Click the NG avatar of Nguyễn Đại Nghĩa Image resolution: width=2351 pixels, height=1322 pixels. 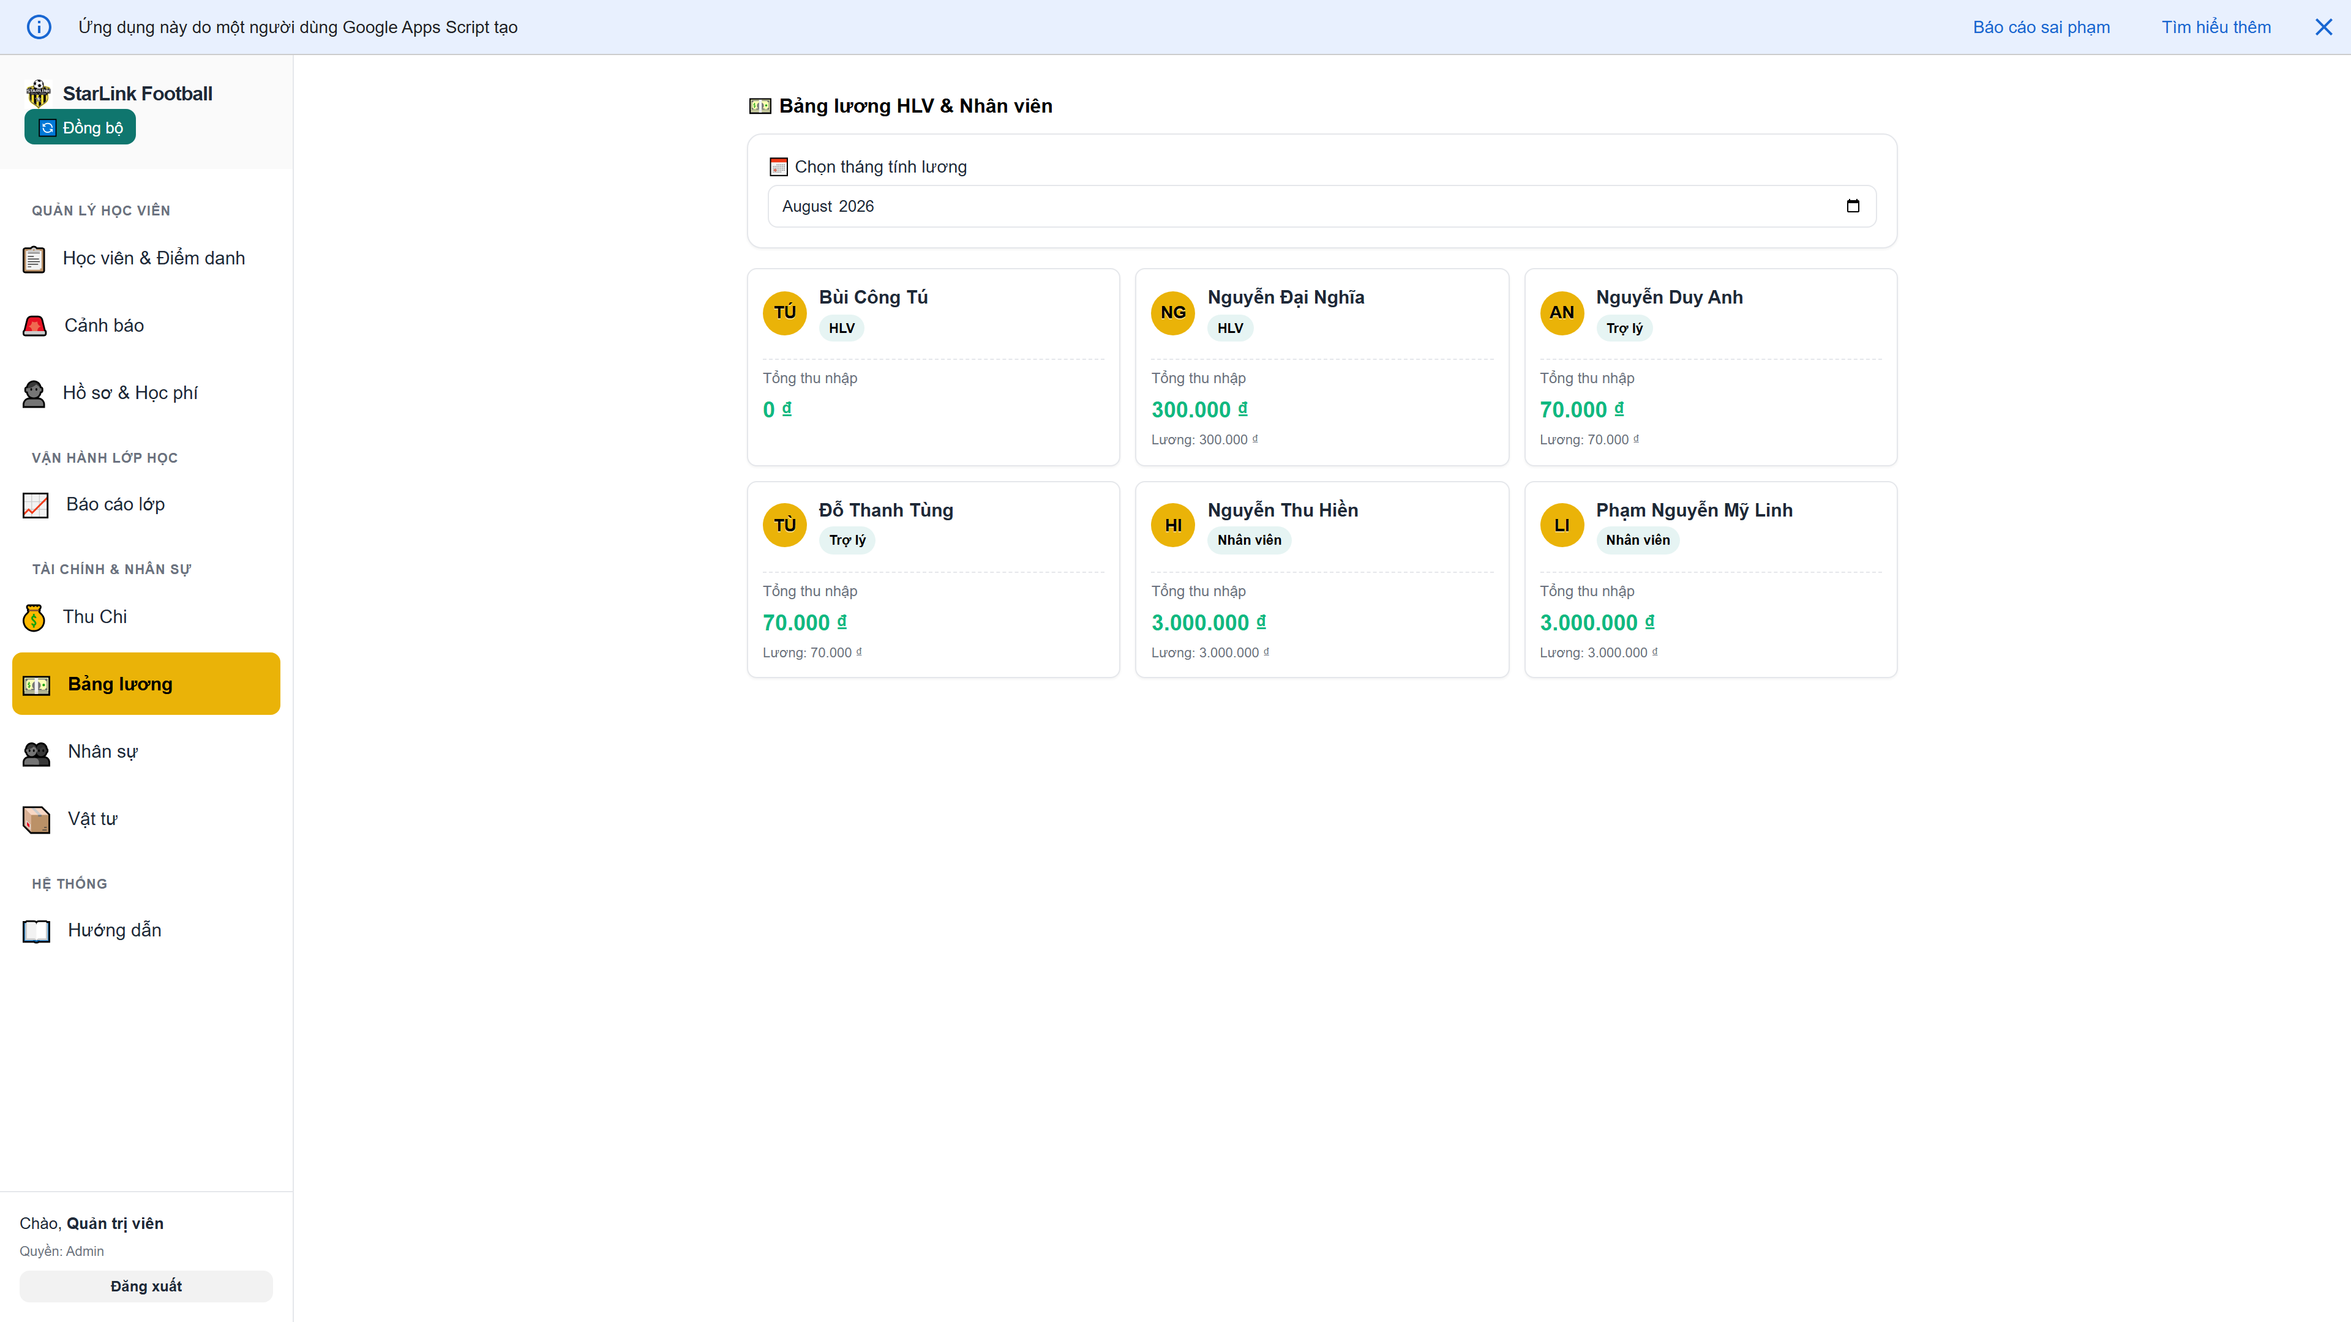click(x=1173, y=312)
